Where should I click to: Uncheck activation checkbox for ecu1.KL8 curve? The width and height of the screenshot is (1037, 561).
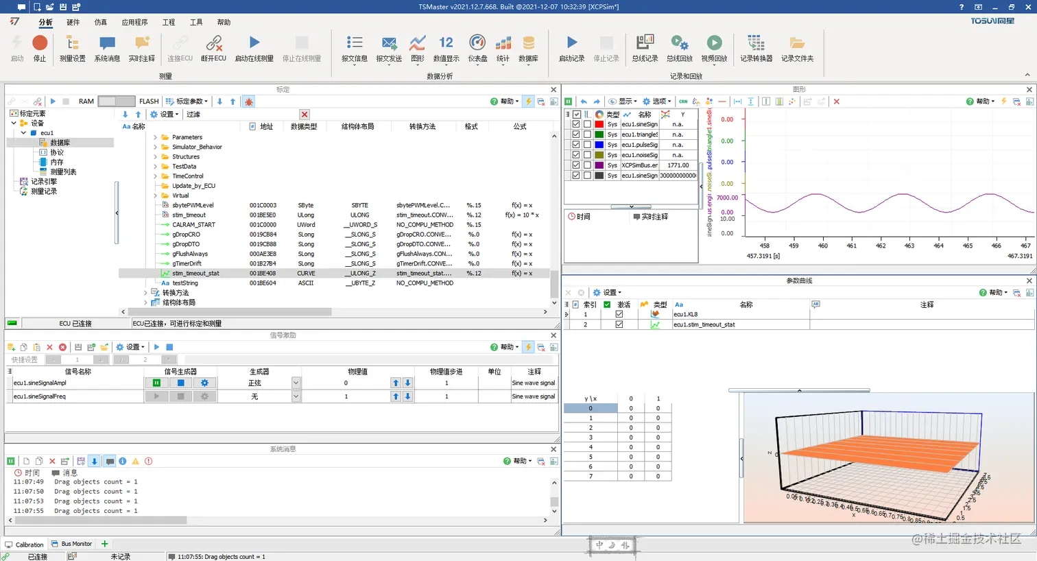(x=619, y=314)
